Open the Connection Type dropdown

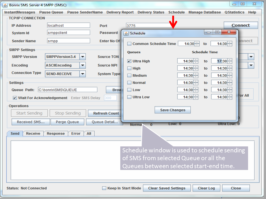pyautogui.click(x=83, y=74)
